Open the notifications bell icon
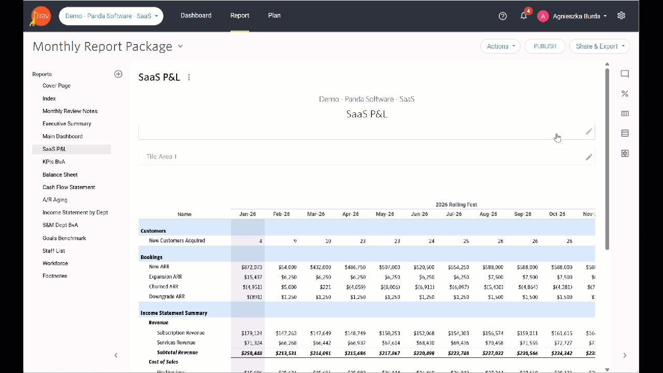 524,16
